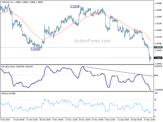Click the 21 Oct 12:00 time label
This screenshot has width=163, height=122.
(x=32, y=120)
